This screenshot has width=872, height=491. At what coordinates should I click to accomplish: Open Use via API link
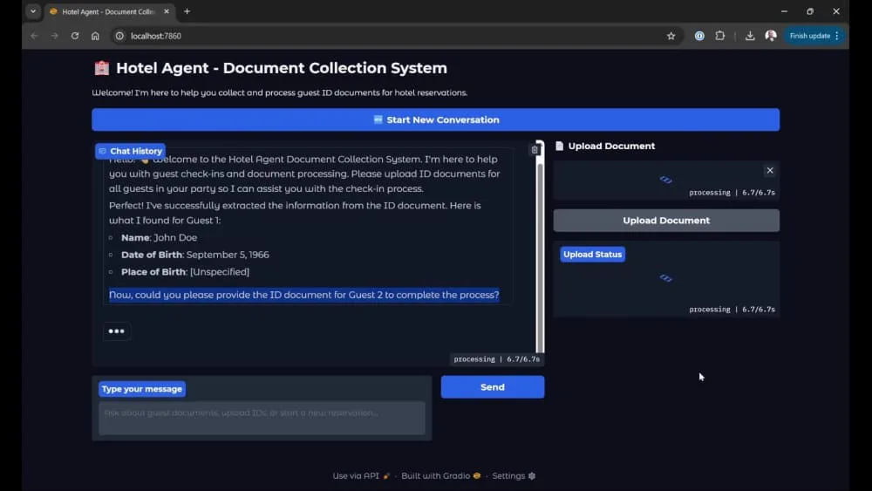click(361, 476)
